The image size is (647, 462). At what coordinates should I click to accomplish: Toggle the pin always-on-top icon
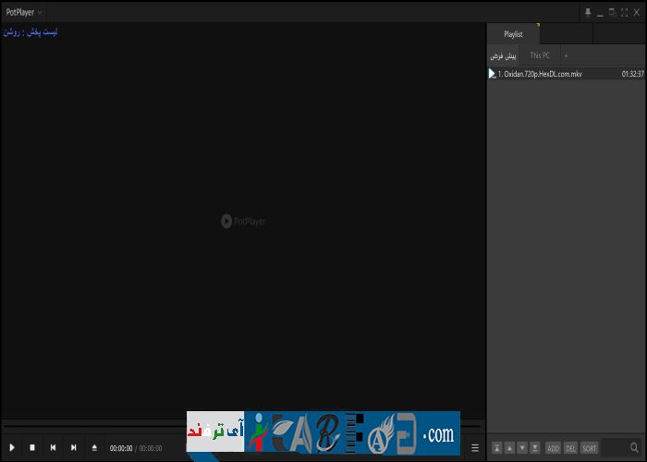click(588, 12)
